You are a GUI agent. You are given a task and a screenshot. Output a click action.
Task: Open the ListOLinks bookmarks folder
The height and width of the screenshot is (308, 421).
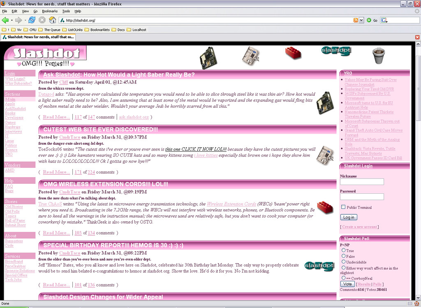[x=72, y=30]
